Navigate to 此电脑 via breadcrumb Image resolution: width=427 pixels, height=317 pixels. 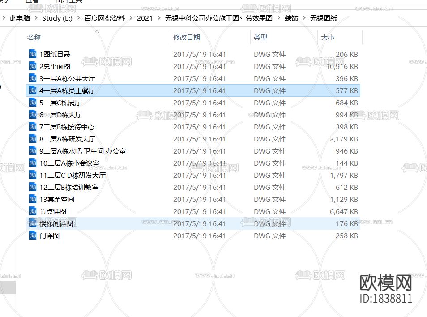click(20, 18)
